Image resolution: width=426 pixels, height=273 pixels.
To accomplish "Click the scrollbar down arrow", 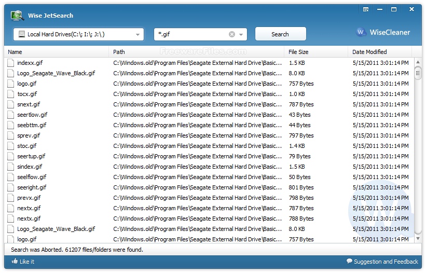I will point(418,239).
